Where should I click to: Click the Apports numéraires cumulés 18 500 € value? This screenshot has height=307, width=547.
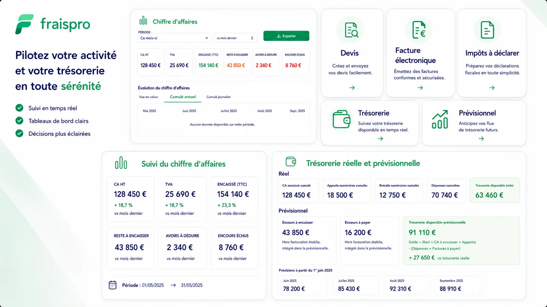340,195
